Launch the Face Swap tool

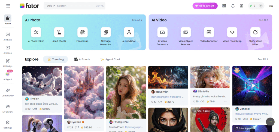point(82,32)
